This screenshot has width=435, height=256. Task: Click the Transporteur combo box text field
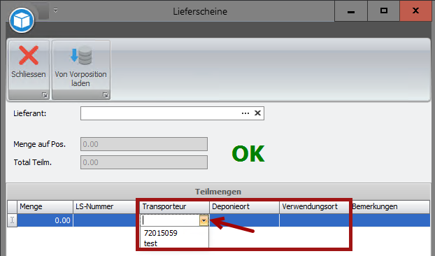click(171, 220)
